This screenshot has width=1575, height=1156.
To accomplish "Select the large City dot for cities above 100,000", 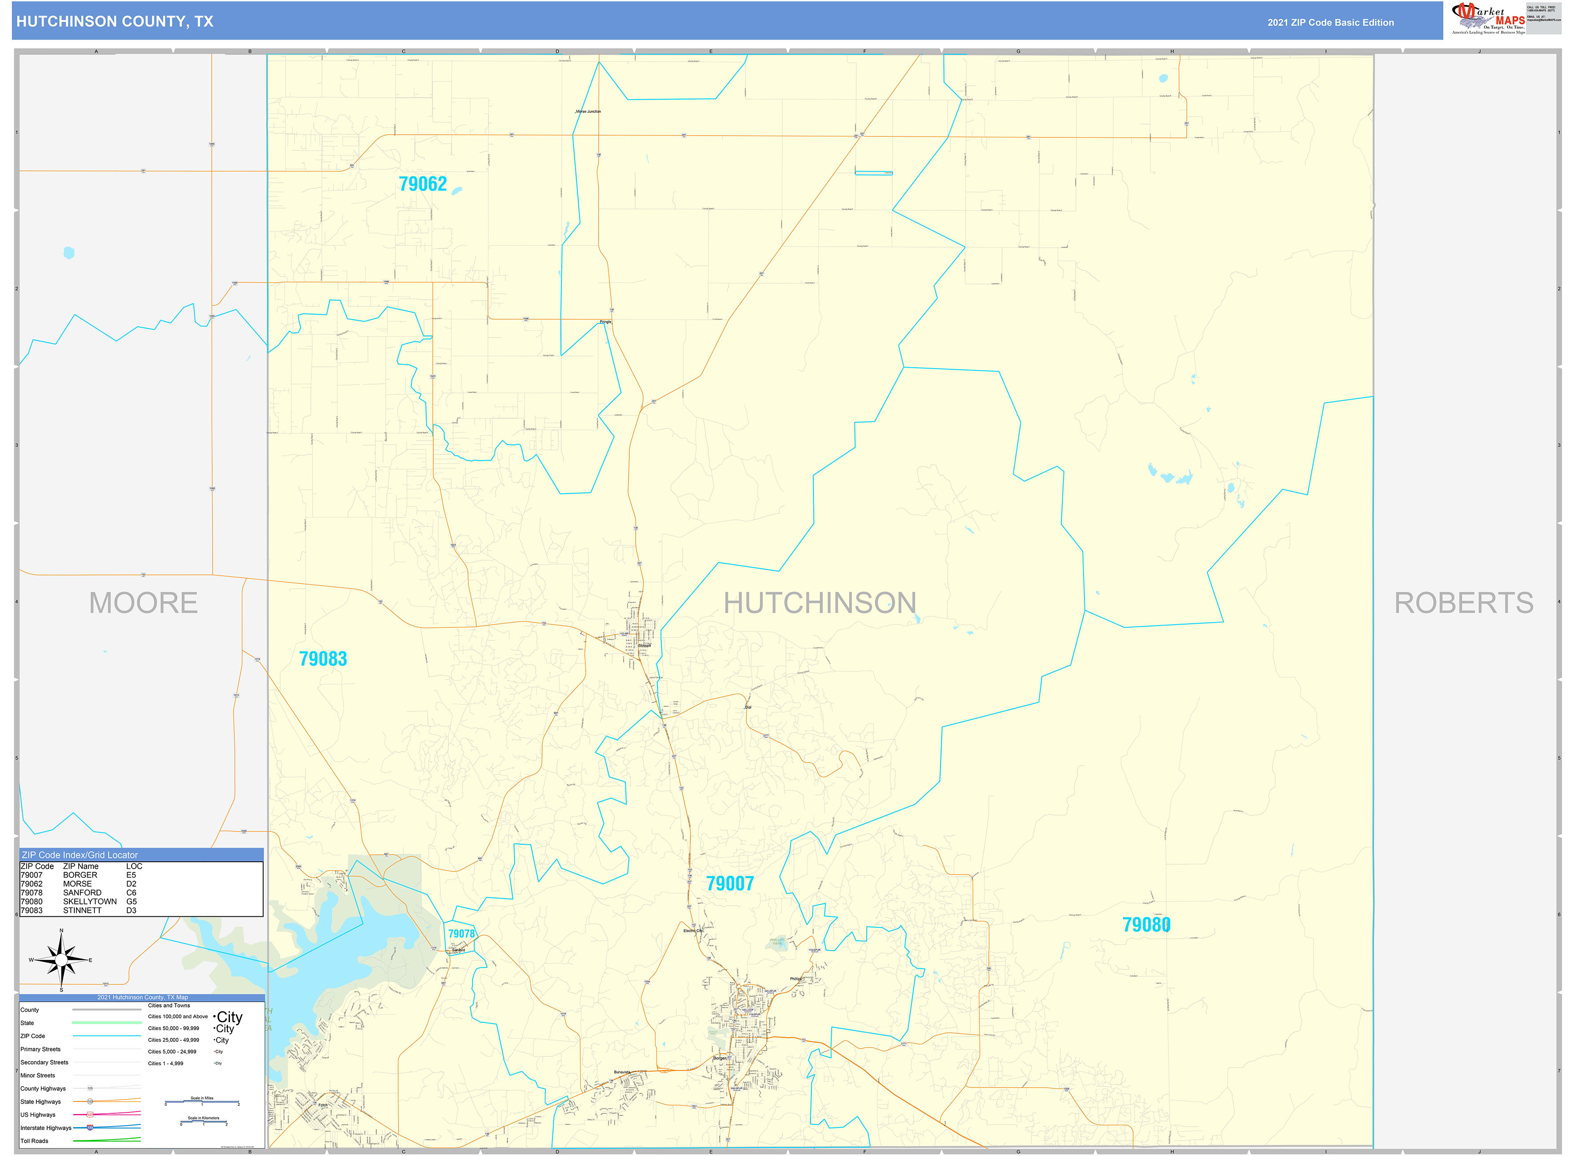I will point(215,1017).
